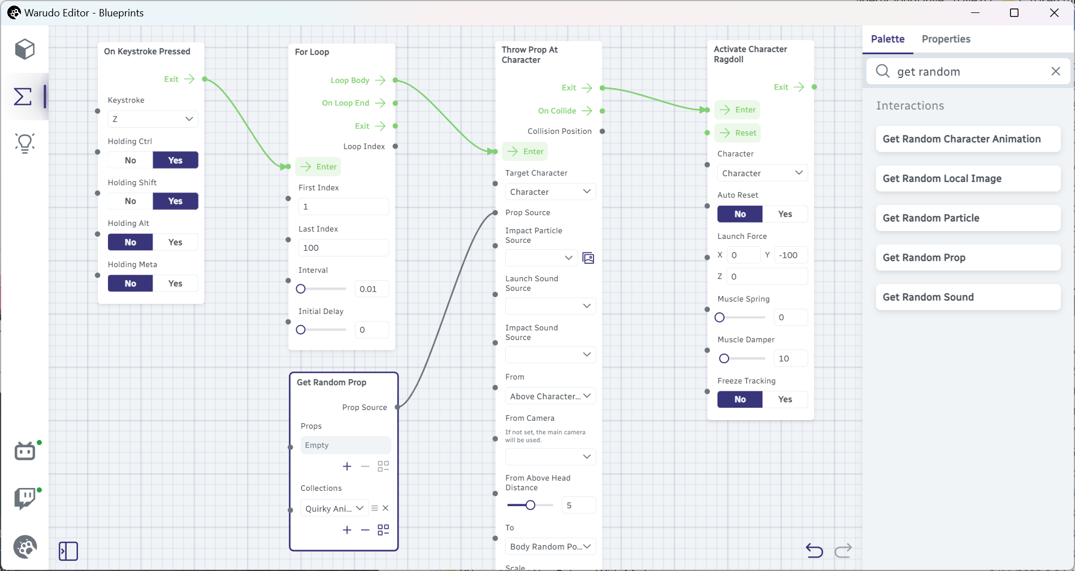Screen dimensions: 1075x571
Task: Open the Twitch integration icon in sidebar
Action: point(25,499)
